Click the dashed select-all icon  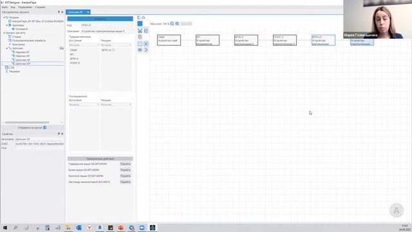(140, 44)
